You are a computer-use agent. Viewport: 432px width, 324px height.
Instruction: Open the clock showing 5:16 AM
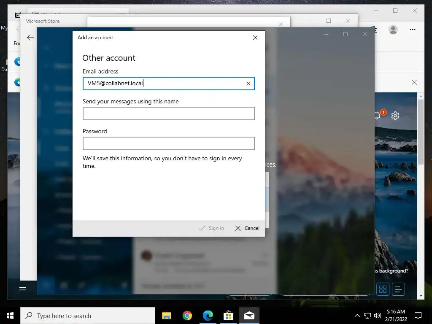click(396, 316)
